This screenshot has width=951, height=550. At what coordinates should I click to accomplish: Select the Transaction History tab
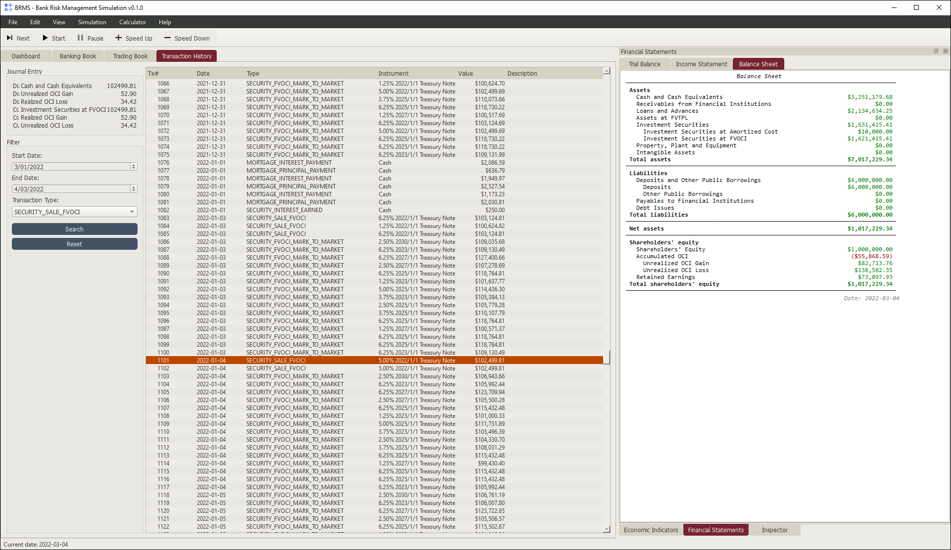[x=187, y=56]
